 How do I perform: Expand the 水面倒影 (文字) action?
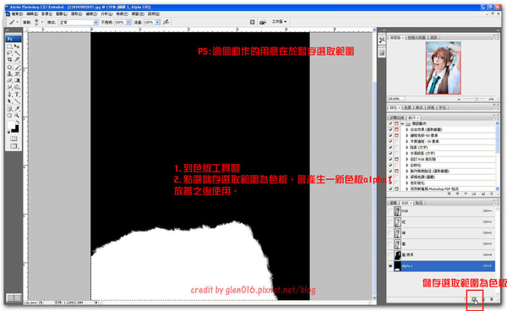pyautogui.click(x=407, y=153)
